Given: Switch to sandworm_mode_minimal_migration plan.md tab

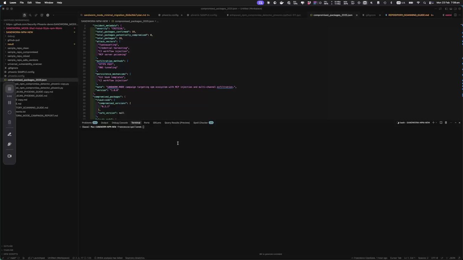Looking at the screenshot, I should 115,15.
